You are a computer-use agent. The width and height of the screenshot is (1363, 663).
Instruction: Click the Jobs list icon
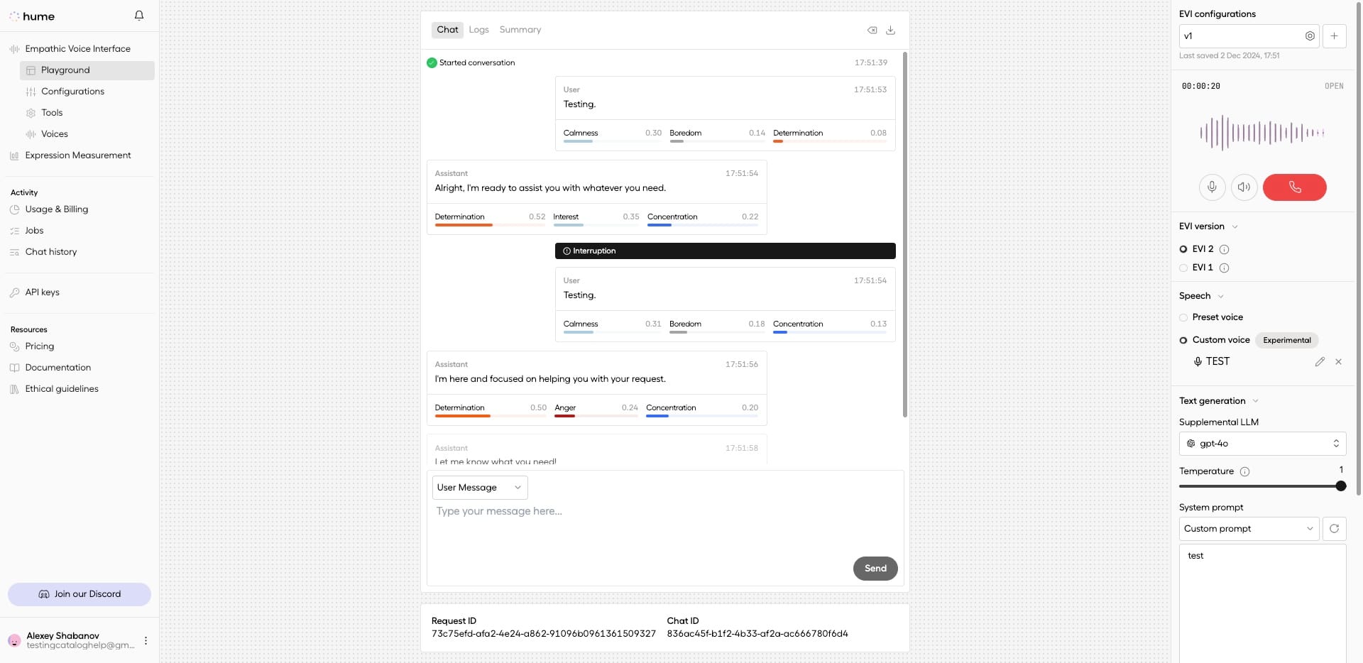[x=14, y=231]
